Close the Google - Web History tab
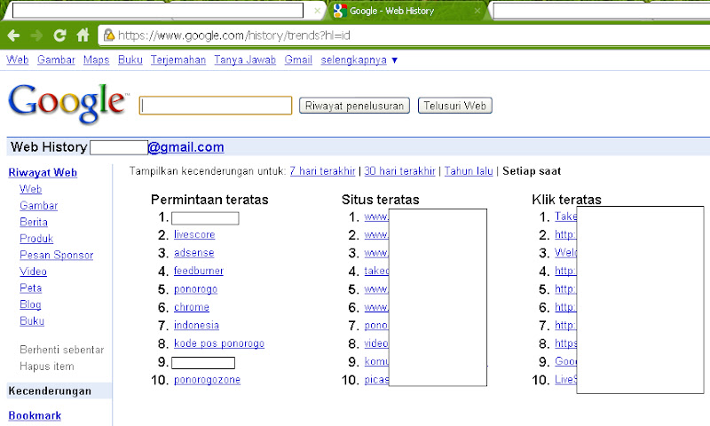The width and height of the screenshot is (710, 426). [477, 11]
